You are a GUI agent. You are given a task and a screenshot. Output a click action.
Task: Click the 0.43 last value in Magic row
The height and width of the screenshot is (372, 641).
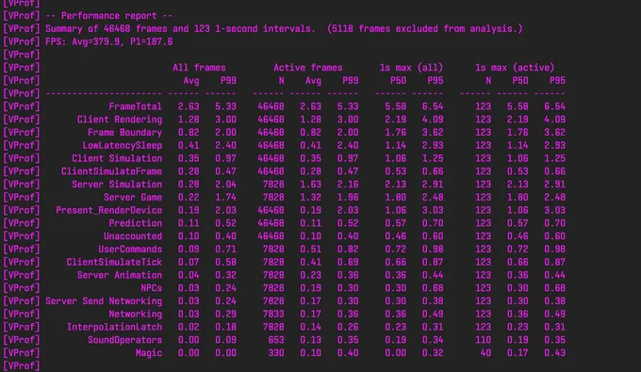pyautogui.click(x=554, y=353)
